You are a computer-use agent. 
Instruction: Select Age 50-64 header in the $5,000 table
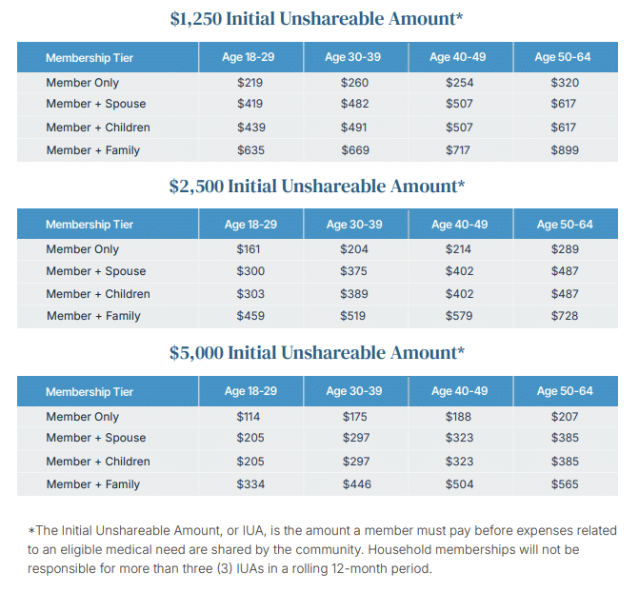(565, 391)
